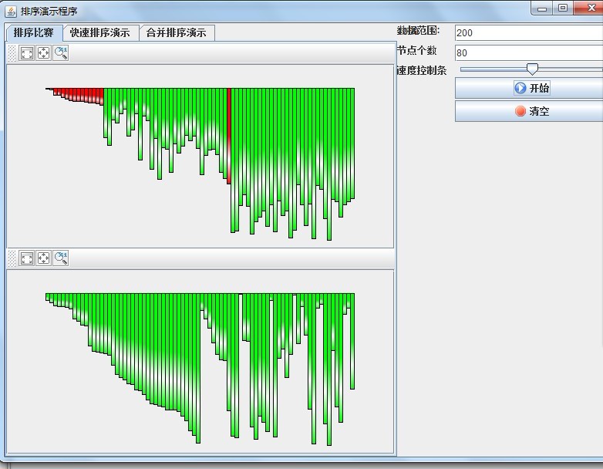Image resolution: width=603 pixels, height=469 pixels.
Task: Close the 排序演示程序 window
Action: tap(590, 8)
